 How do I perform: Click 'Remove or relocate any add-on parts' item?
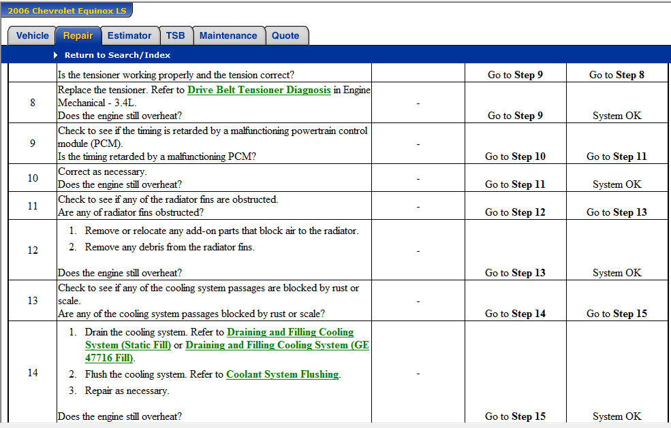pos(221,231)
